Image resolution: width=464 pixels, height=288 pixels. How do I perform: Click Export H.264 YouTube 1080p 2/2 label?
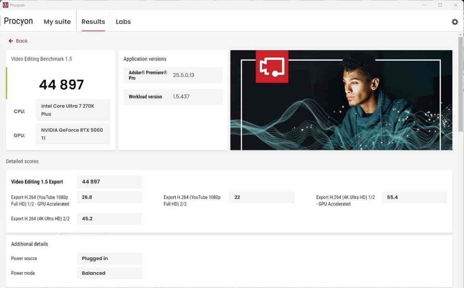(192, 201)
